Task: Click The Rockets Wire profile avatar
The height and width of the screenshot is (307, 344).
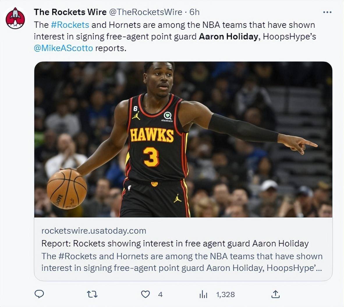Action: pos(15,18)
